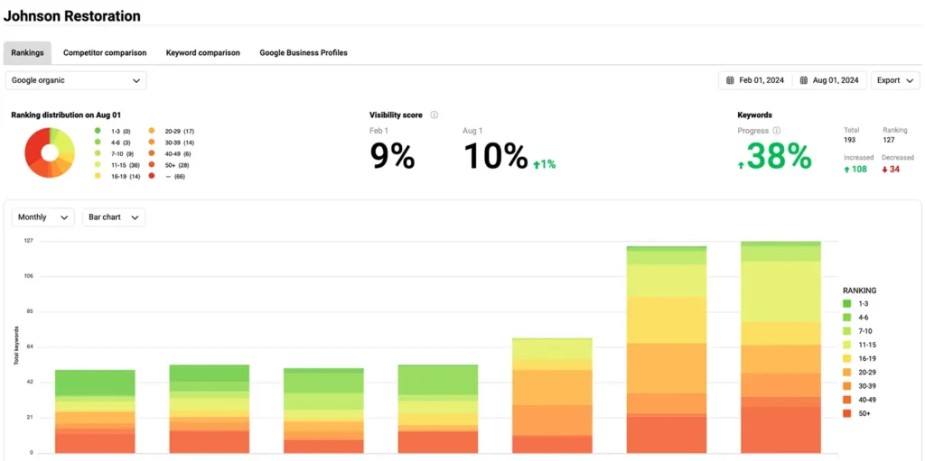
Task: Click the calendar icon beside Aug 01, 2024
Action: [804, 80]
